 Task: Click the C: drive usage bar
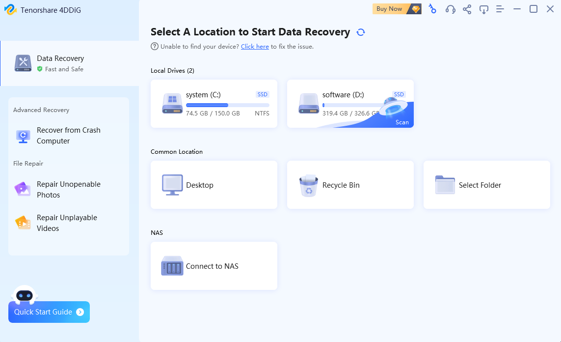(x=227, y=105)
